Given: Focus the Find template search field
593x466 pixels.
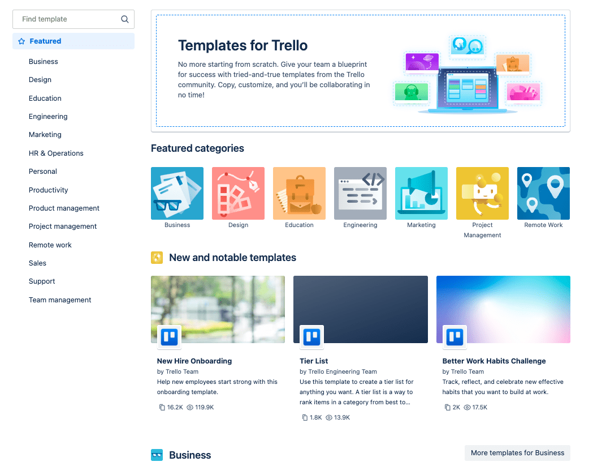Looking at the screenshot, I should coord(73,19).
